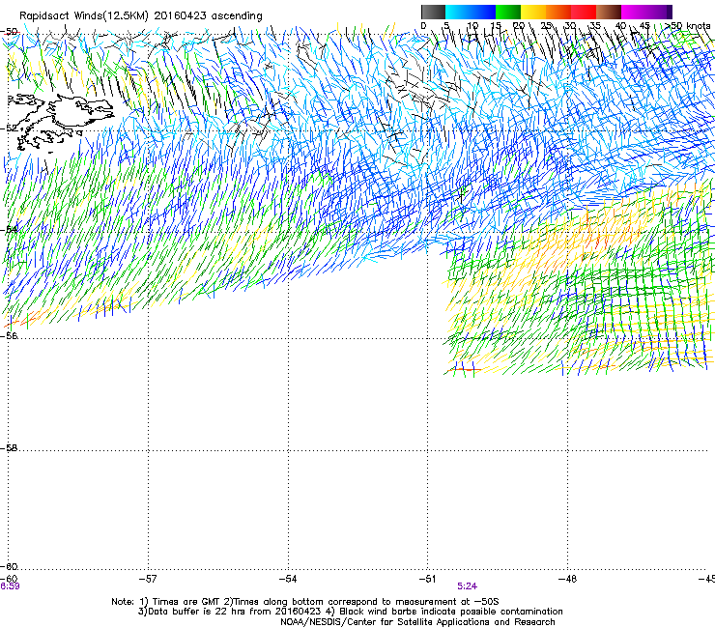Click the blue 10-15 knots legend color
The image size is (715, 628).
[x=483, y=12]
